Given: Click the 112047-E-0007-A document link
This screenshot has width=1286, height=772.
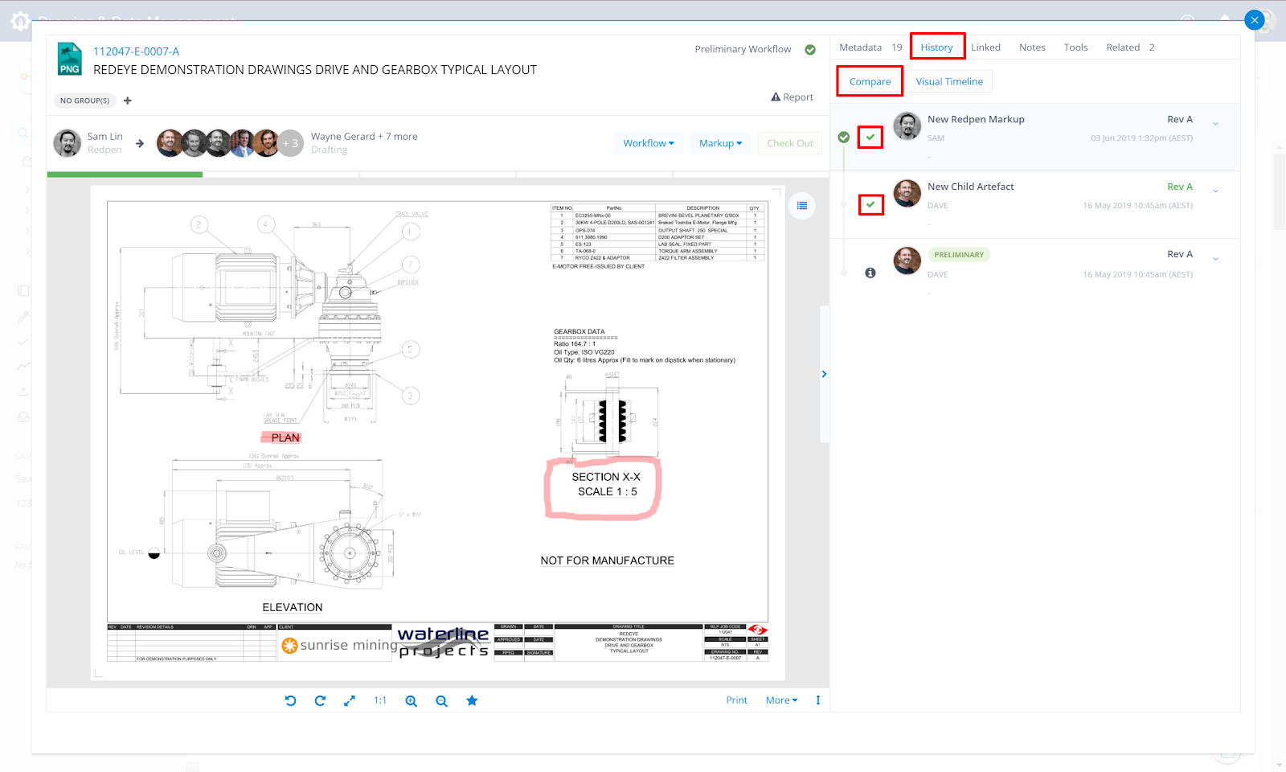Looking at the screenshot, I should [x=136, y=51].
